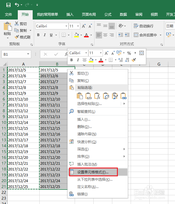The height and width of the screenshot is (204, 175).
Task: Open the ribbon Calibri font name dropdown
Action: (66, 26)
